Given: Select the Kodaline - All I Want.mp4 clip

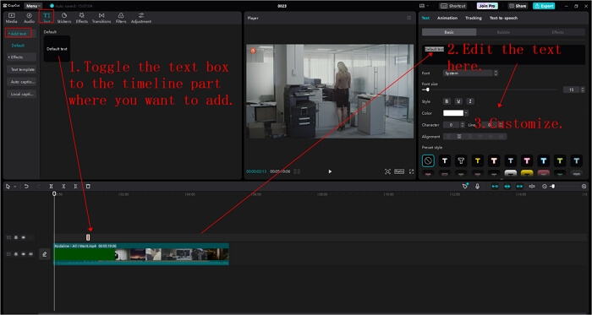Looking at the screenshot, I should click(141, 254).
